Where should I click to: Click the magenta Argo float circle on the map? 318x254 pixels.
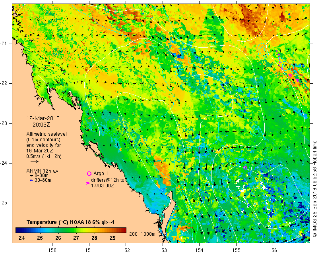pos(245,168)
